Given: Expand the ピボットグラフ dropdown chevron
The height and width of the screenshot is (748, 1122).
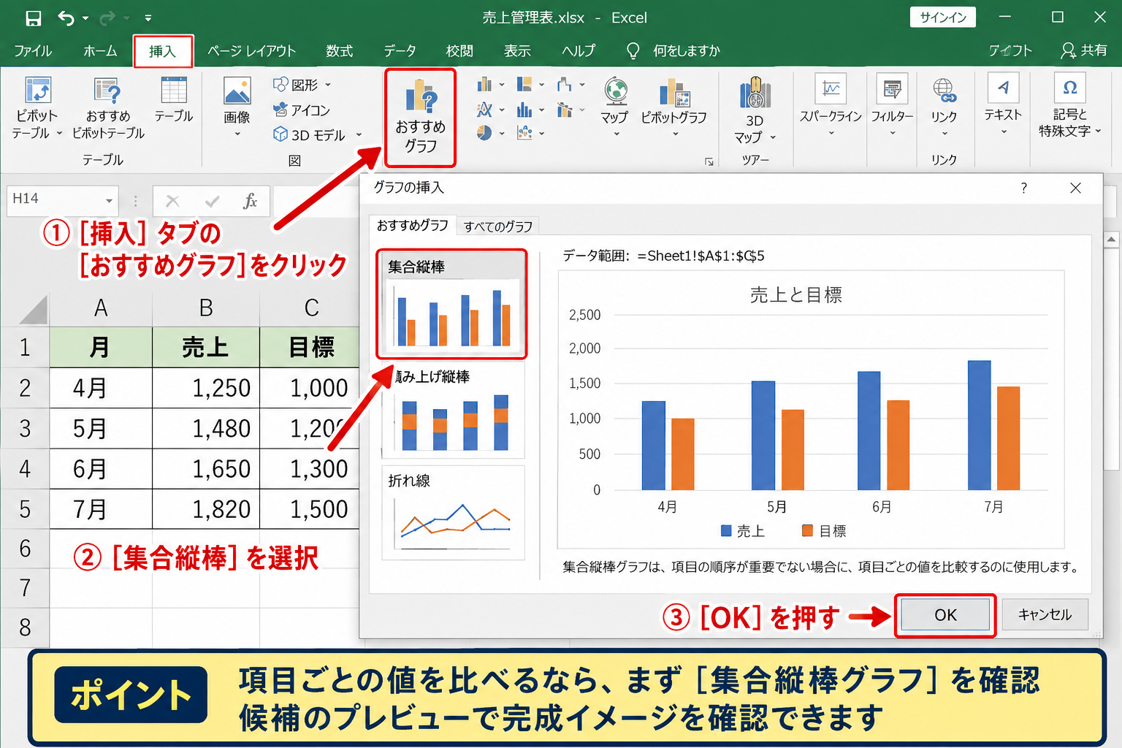Looking at the screenshot, I should (x=675, y=134).
